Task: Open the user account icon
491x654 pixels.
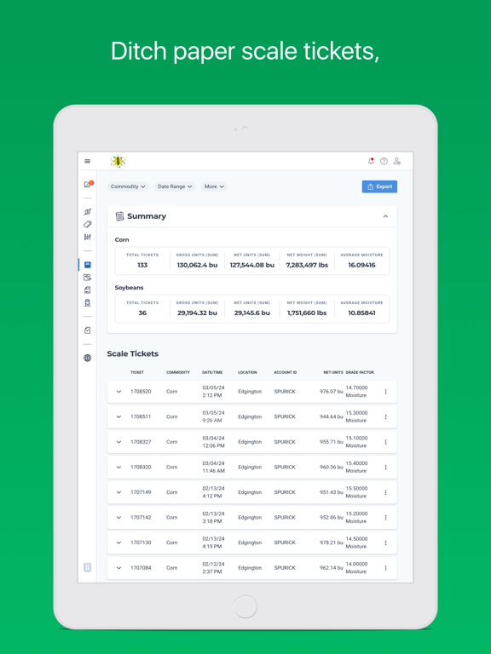Action: [396, 161]
